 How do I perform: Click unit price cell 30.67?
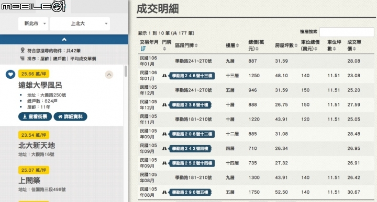click(353, 192)
